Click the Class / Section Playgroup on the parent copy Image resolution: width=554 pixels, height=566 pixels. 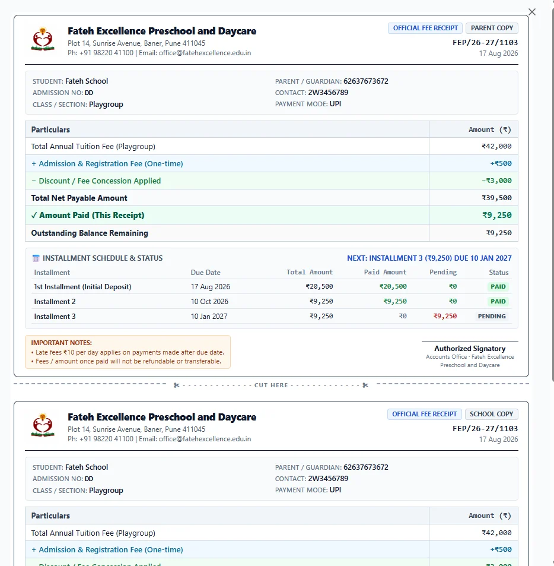tap(106, 105)
